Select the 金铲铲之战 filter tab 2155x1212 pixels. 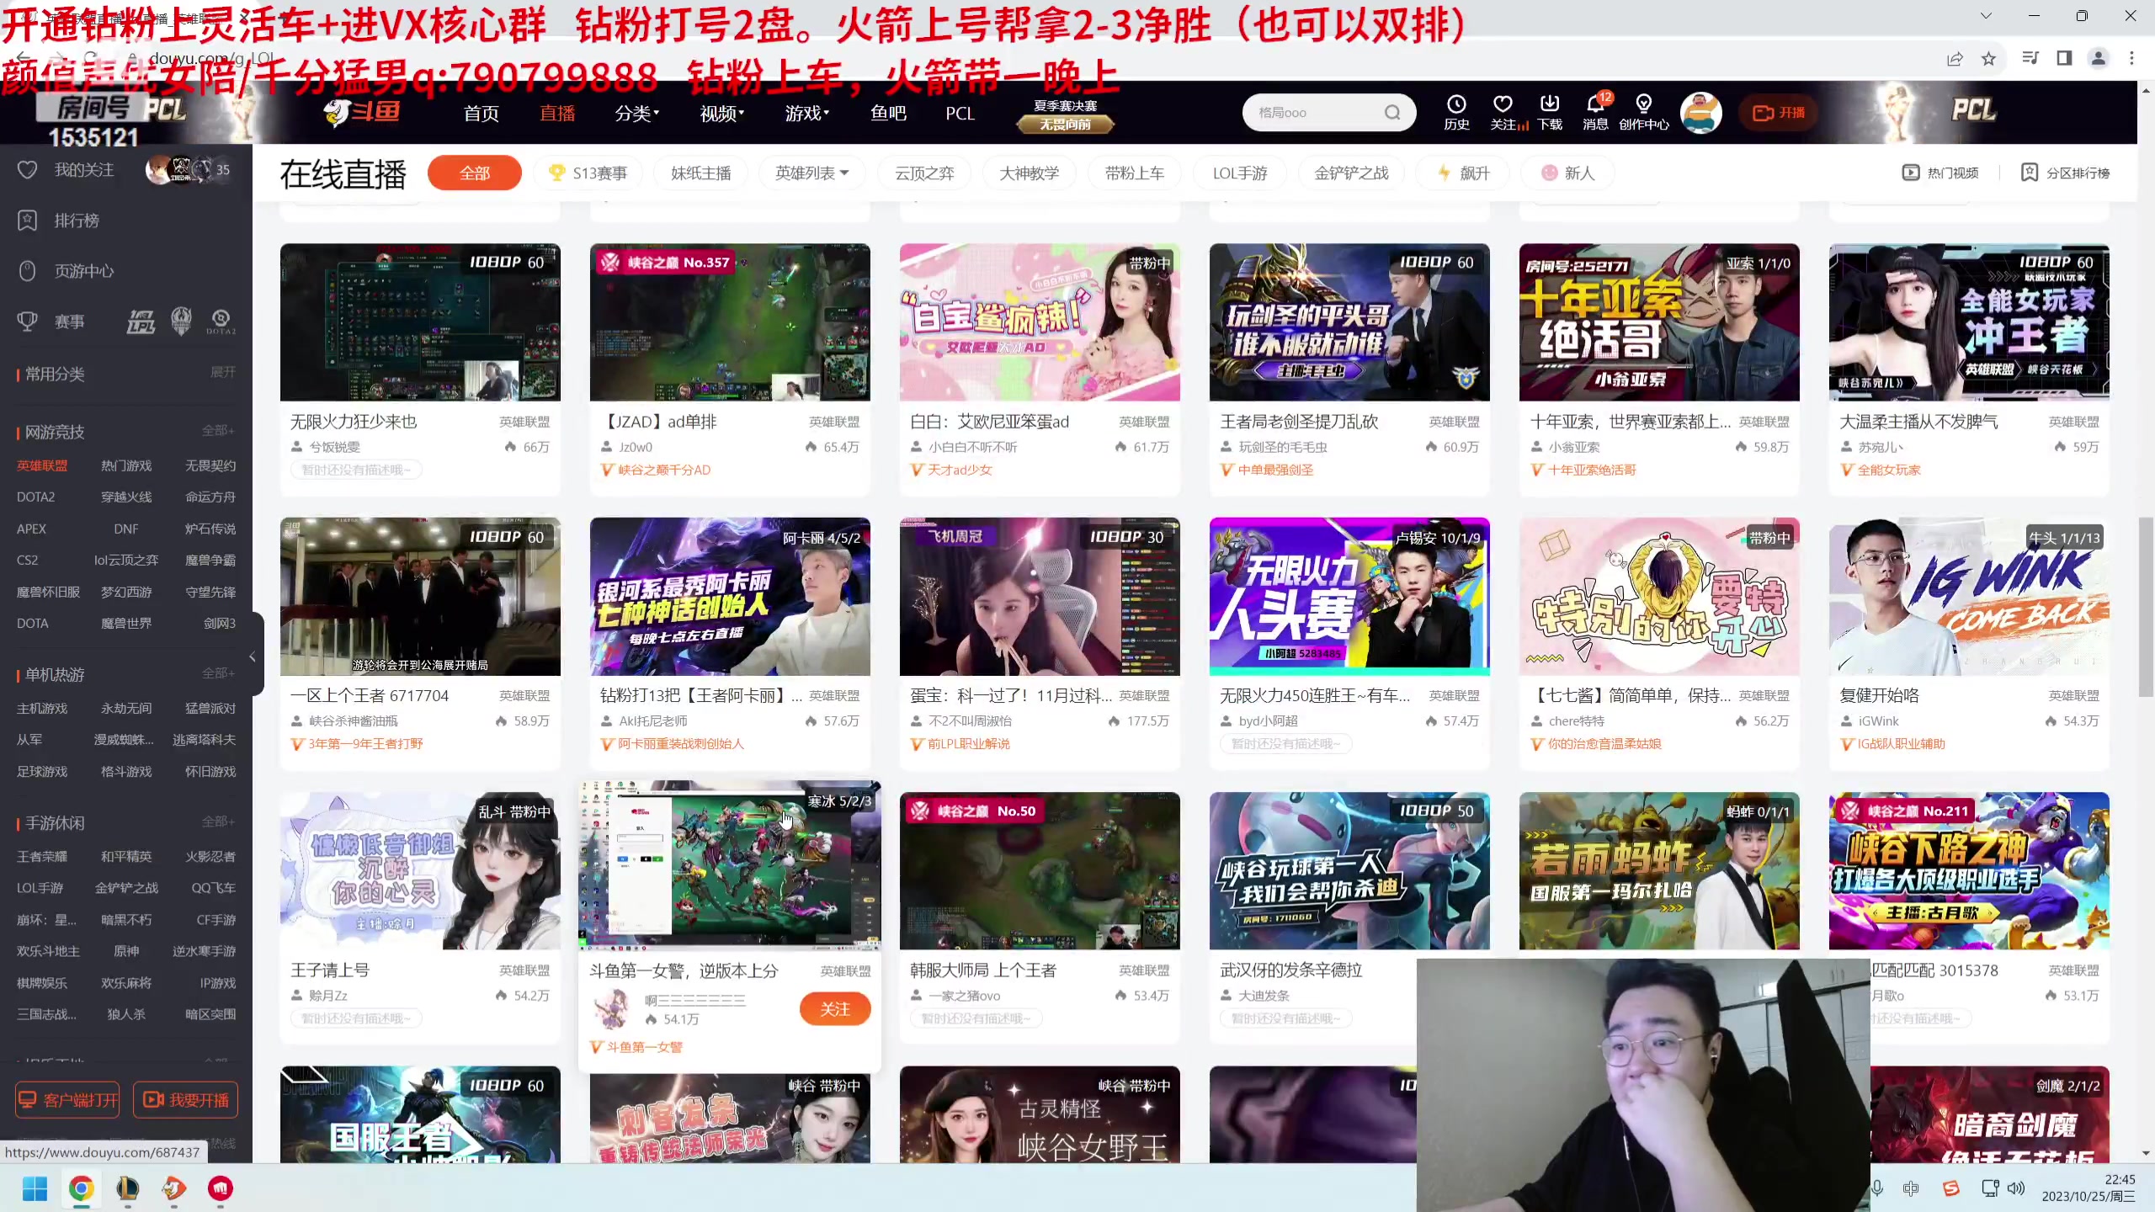coord(1351,173)
